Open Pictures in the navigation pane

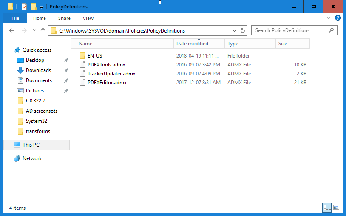35,90
